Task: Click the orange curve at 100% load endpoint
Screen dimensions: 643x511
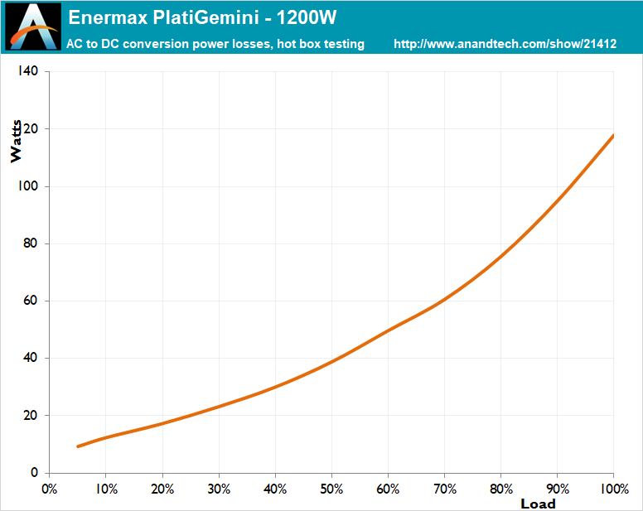Action: (612, 136)
